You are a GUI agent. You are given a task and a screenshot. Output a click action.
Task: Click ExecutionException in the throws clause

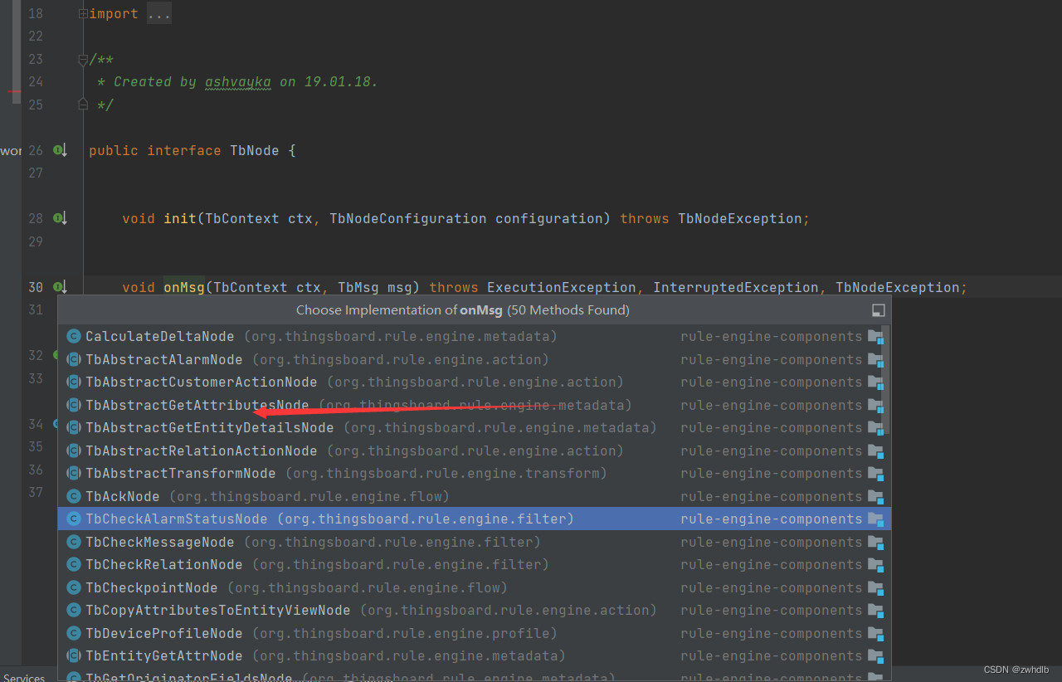[562, 287]
